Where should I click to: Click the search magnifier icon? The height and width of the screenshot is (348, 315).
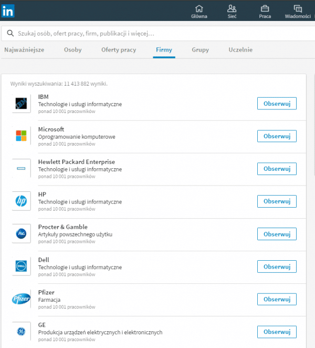(10, 33)
